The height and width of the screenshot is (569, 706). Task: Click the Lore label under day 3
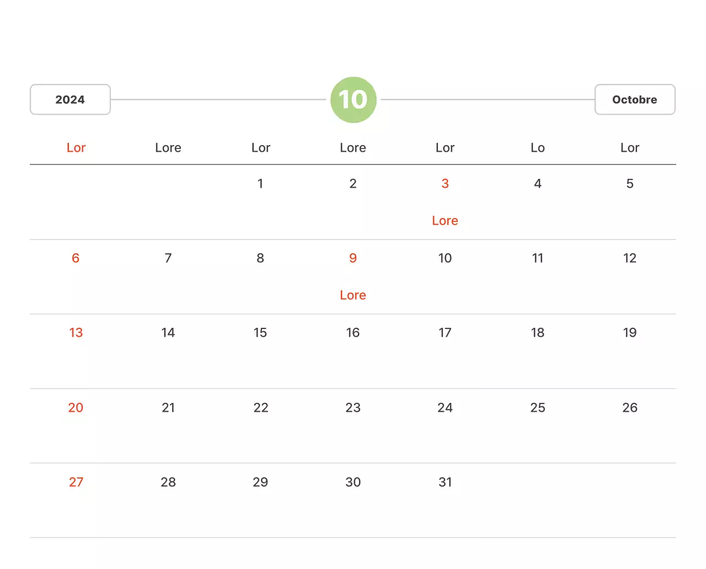tap(445, 221)
